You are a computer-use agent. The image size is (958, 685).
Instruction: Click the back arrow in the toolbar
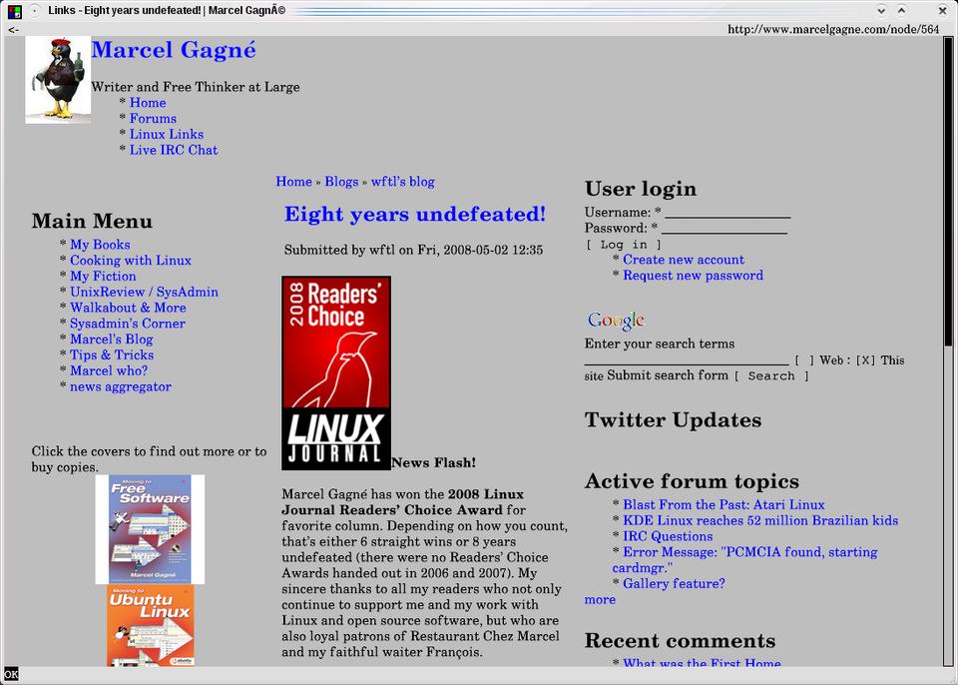13,30
